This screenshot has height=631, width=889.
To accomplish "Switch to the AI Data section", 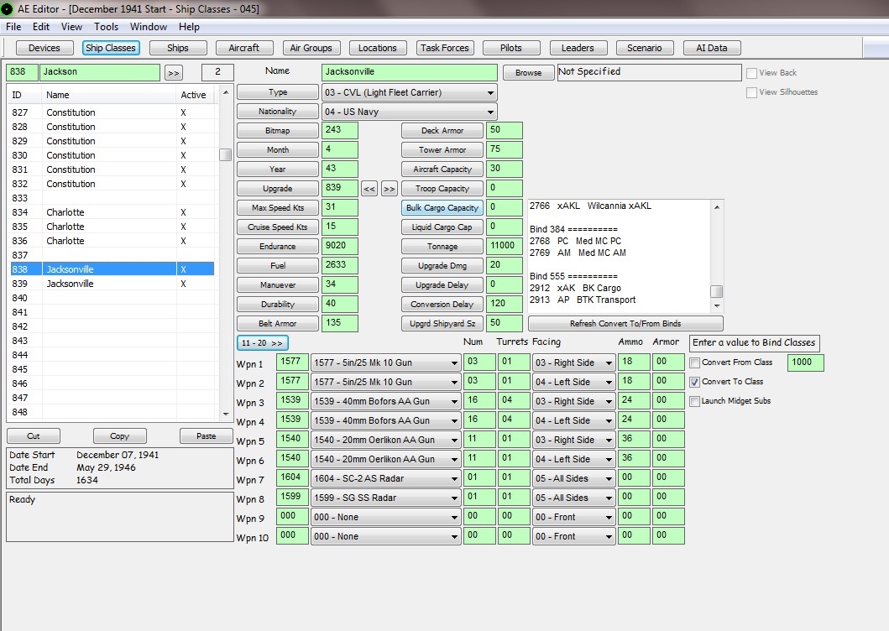I will (712, 48).
